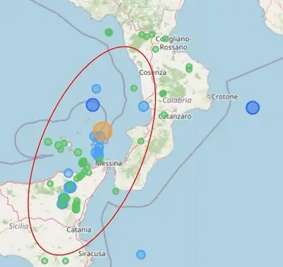Select the dark blue marker east of Crotone

coord(253,107)
